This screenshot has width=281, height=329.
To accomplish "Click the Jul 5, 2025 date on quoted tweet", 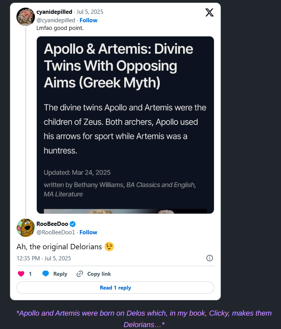I will 90,12.
